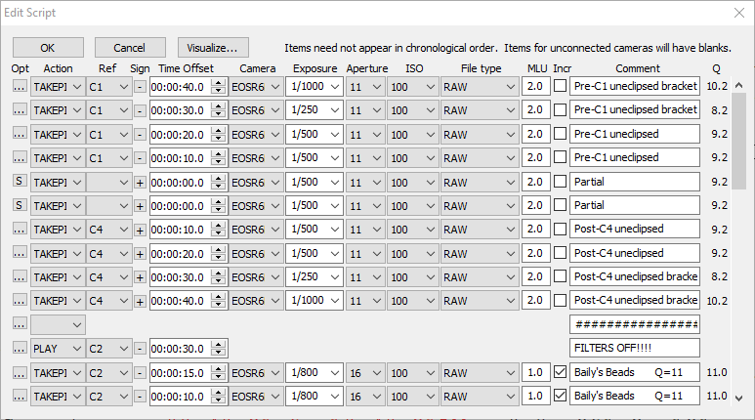Click the options button on the C1 1/1000 row

(20, 86)
